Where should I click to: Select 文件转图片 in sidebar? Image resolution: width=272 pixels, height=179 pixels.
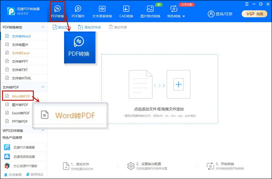pos(24,44)
